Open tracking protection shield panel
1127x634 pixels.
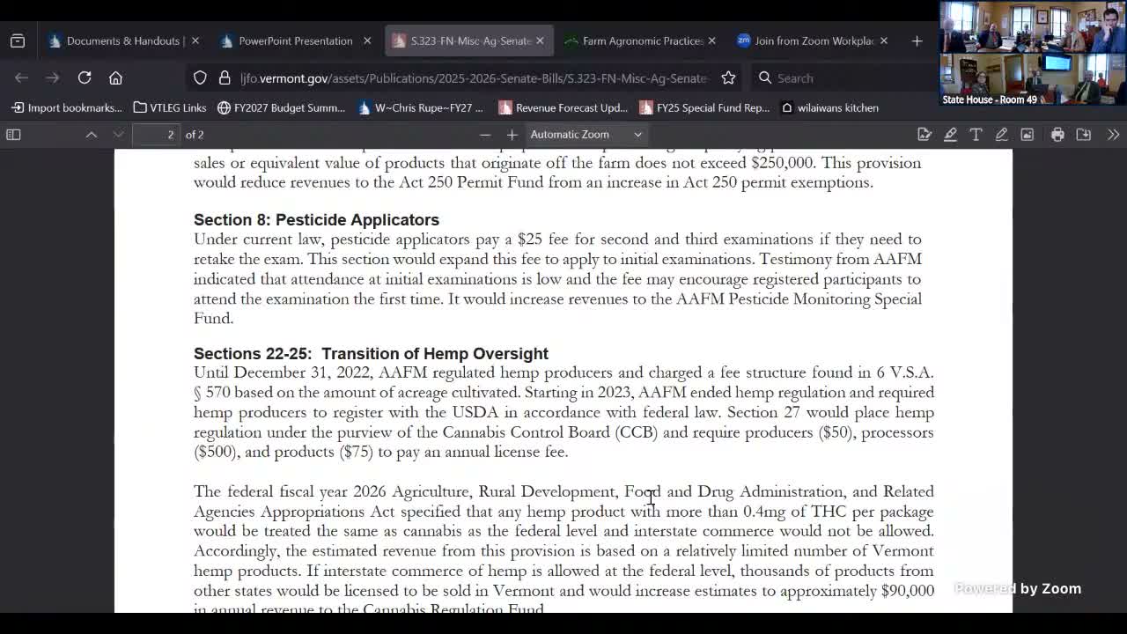200,77
